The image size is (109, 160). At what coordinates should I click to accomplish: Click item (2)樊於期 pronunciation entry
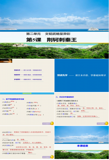pos(8,105)
